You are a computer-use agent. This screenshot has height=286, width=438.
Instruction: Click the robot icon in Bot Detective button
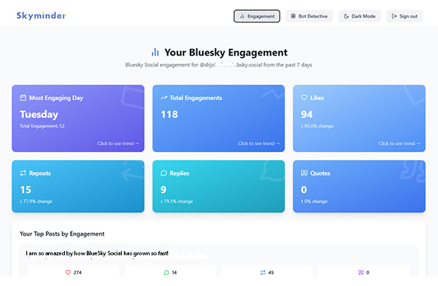coord(293,16)
